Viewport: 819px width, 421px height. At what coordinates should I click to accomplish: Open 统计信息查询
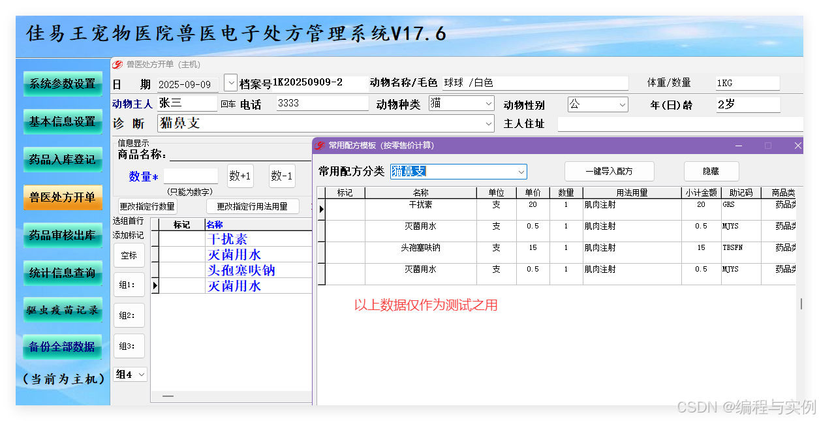63,273
